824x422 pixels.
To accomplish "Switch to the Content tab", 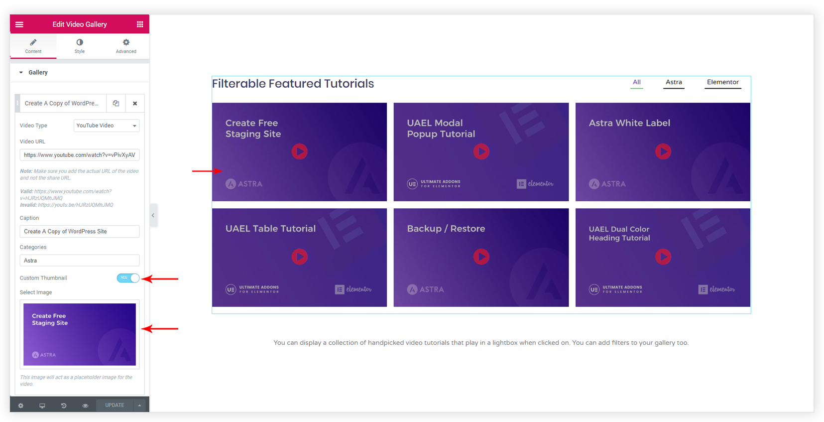I will (x=33, y=46).
